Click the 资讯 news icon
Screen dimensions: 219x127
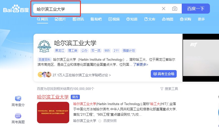(x=74, y=19)
